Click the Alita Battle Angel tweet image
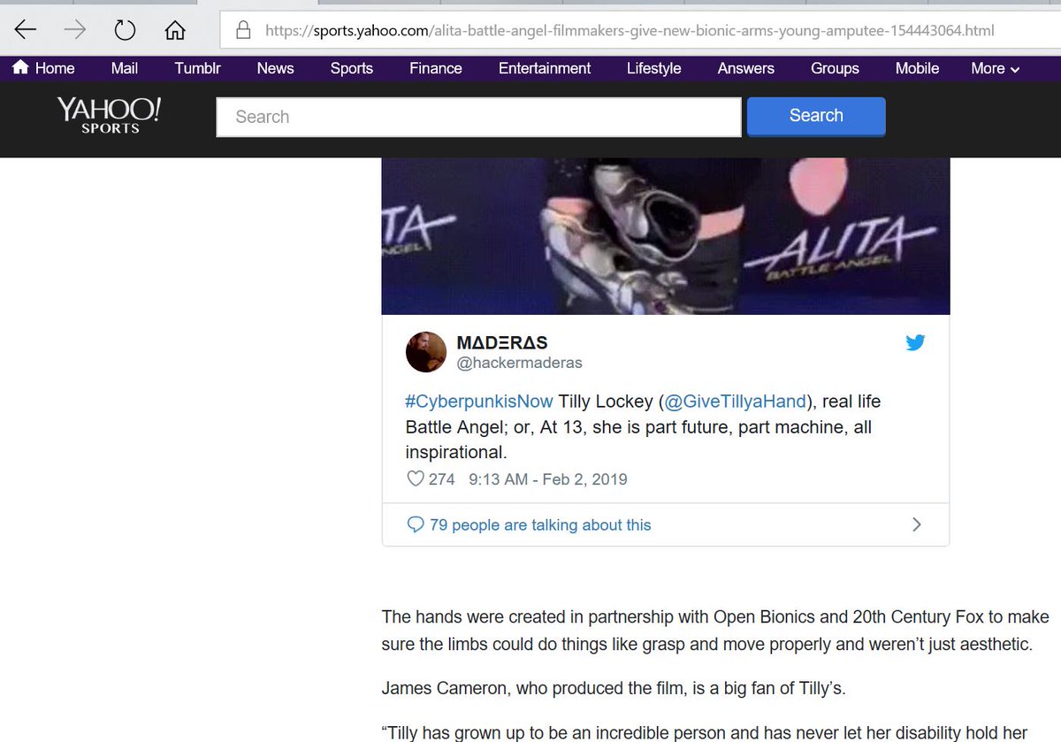The height and width of the screenshot is (742, 1061). click(x=666, y=236)
